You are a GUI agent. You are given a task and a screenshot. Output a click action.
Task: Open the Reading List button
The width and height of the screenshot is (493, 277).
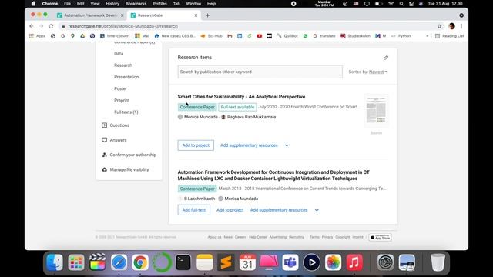click(449, 36)
